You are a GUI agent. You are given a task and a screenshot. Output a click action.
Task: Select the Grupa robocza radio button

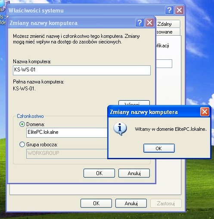tap(22, 144)
